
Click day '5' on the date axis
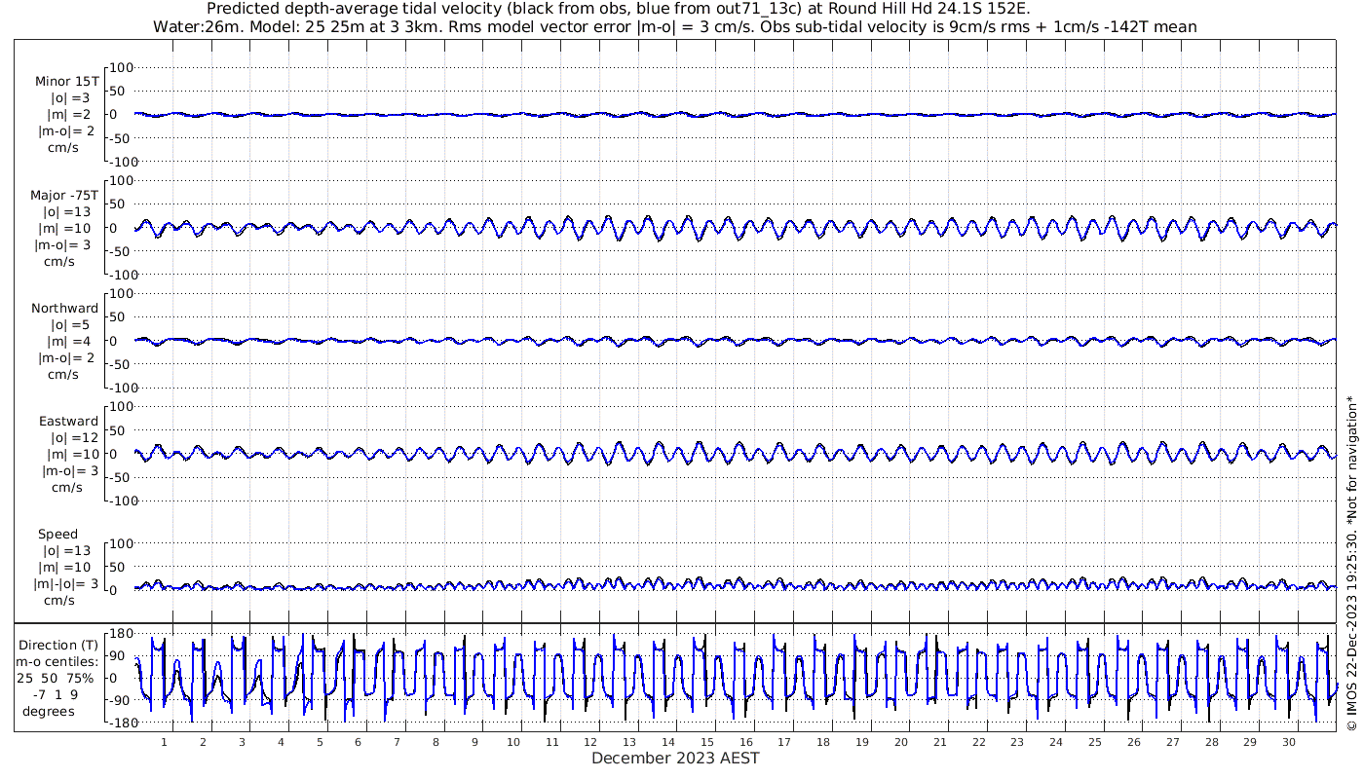click(x=320, y=742)
